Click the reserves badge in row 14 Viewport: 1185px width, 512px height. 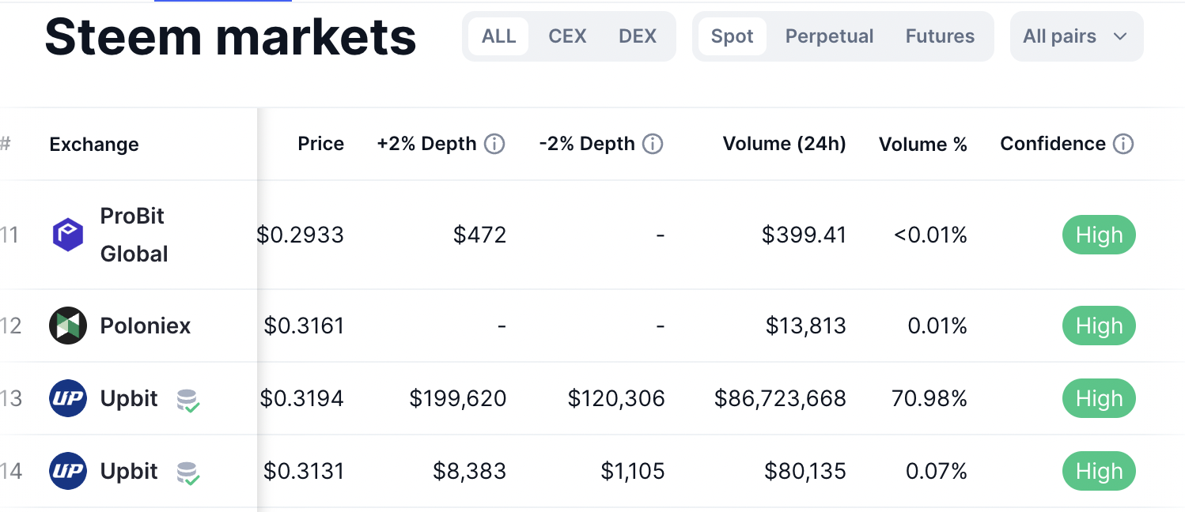[187, 472]
